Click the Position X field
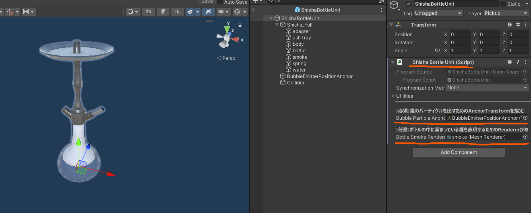531x213 pixels. pyautogui.click(x=460, y=35)
